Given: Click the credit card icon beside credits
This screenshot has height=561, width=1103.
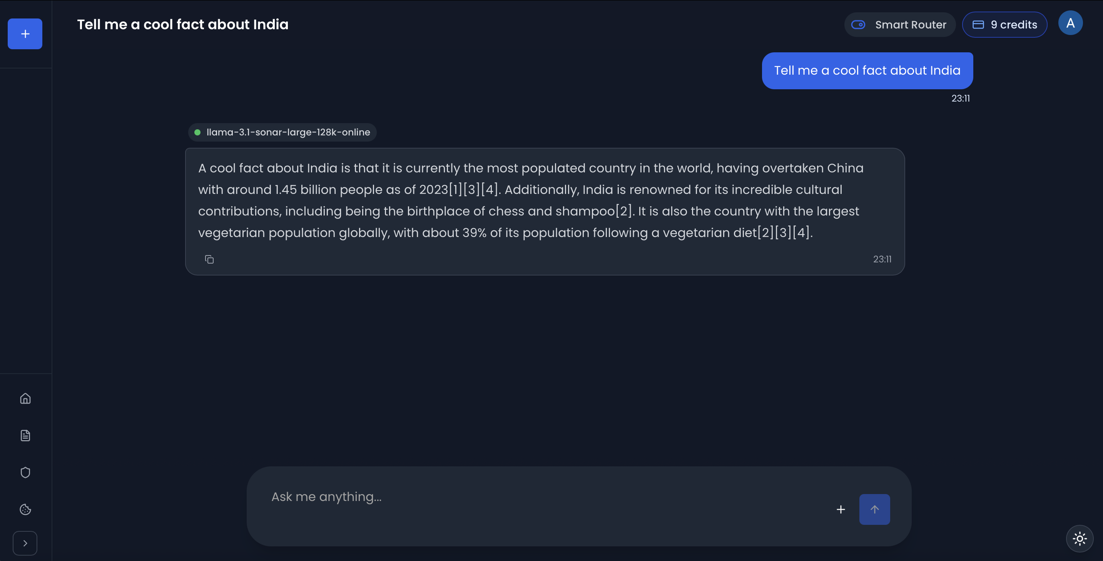Looking at the screenshot, I should pyautogui.click(x=978, y=25).
